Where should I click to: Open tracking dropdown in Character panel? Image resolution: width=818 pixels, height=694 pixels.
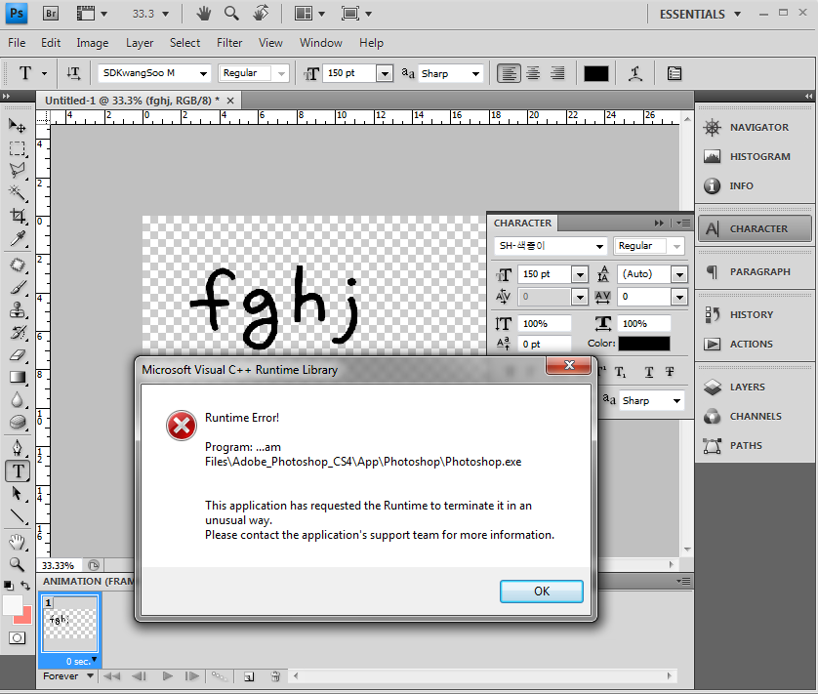click(x=678, y=297)
